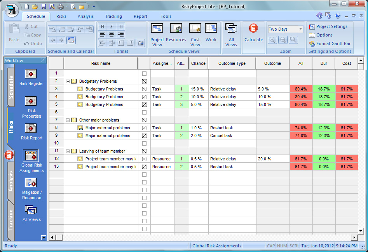
Task: Align text left
Action: pos(102,35)
